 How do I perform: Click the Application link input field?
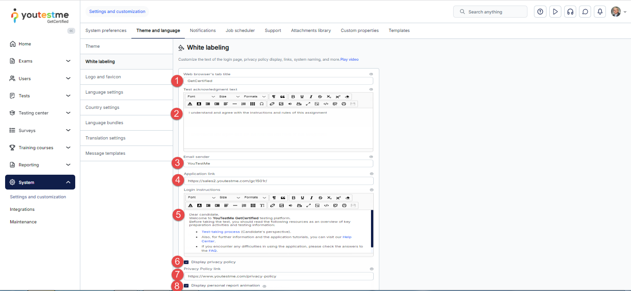coord(279,181)
